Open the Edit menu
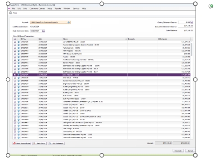Viewport: 216px width, 162px height. 19,9
